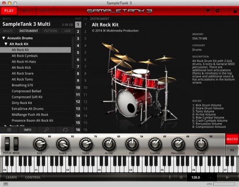The height and width of the screenshot is (187, 239).
Task: Adjust the PITCH wheel
Action: coord(7,144)
